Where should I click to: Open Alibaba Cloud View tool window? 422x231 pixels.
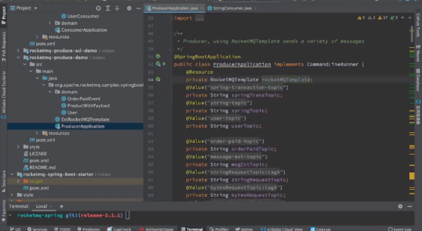coord(282,229)
